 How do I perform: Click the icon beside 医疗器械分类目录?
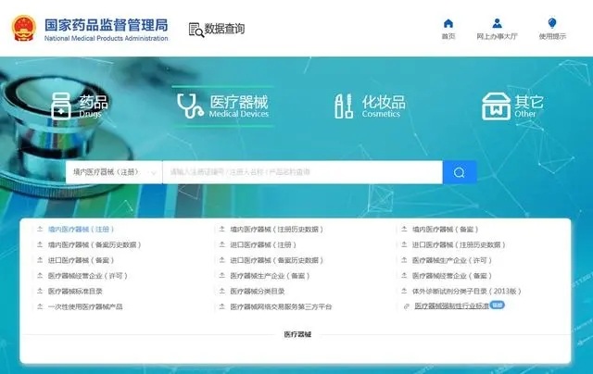(x=222, y=291)
